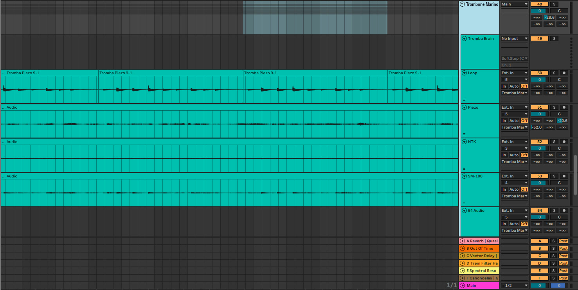This screenshot has width=578, height=290.
Task: Solo the Loop track
Action: pos(554,73)
